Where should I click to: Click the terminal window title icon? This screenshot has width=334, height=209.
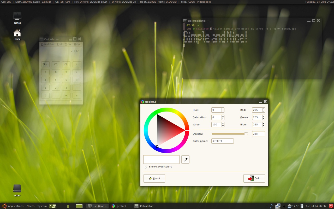pos(185,21)
